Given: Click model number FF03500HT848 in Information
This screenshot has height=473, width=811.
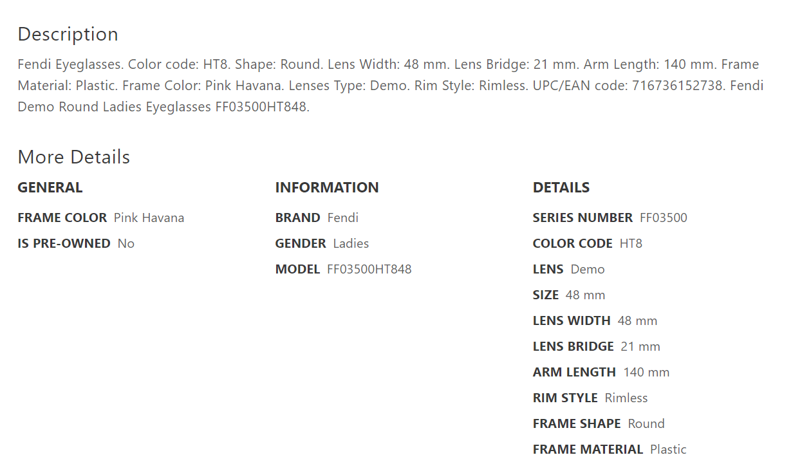Looking at the screenshot, I should point(369,269).
